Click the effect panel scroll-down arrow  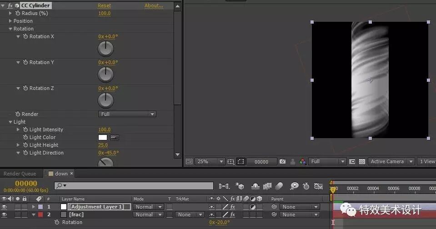(177, 154)
